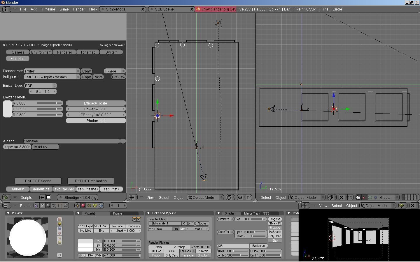The width and height of the screenshot is (420, 262).
Task: Switch to the Mirror Trans tab
Action: (252, 213)
